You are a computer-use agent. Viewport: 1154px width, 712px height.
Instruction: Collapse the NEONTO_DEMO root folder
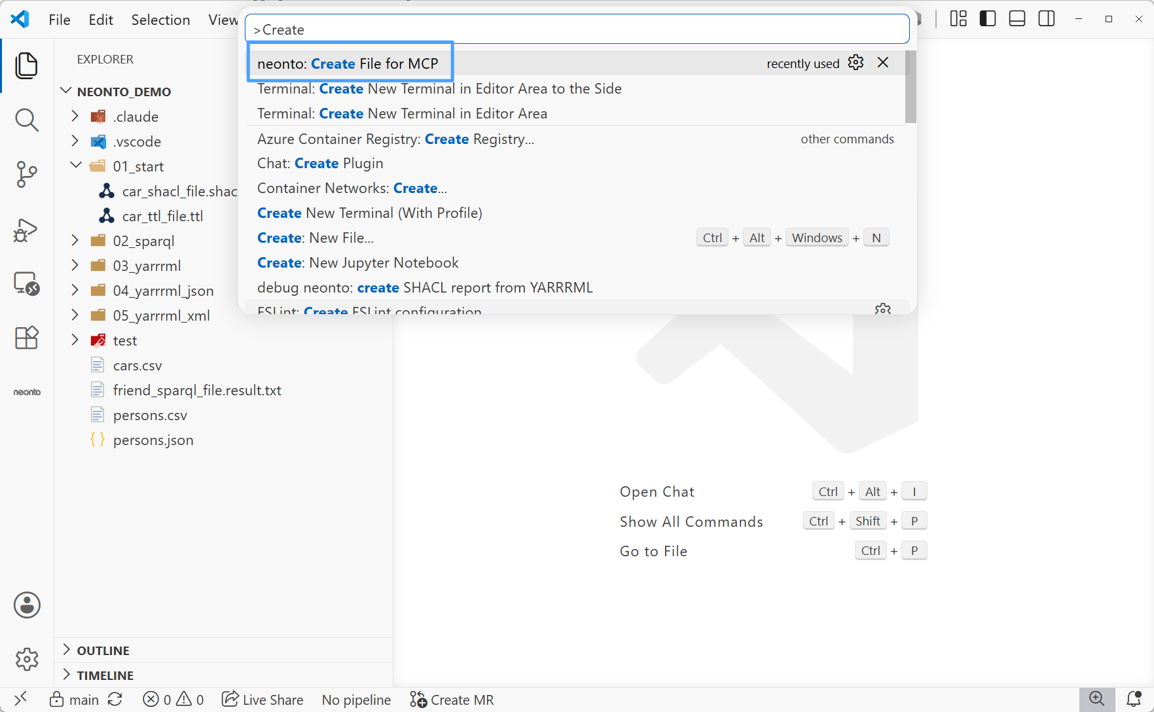coord(65,91)
